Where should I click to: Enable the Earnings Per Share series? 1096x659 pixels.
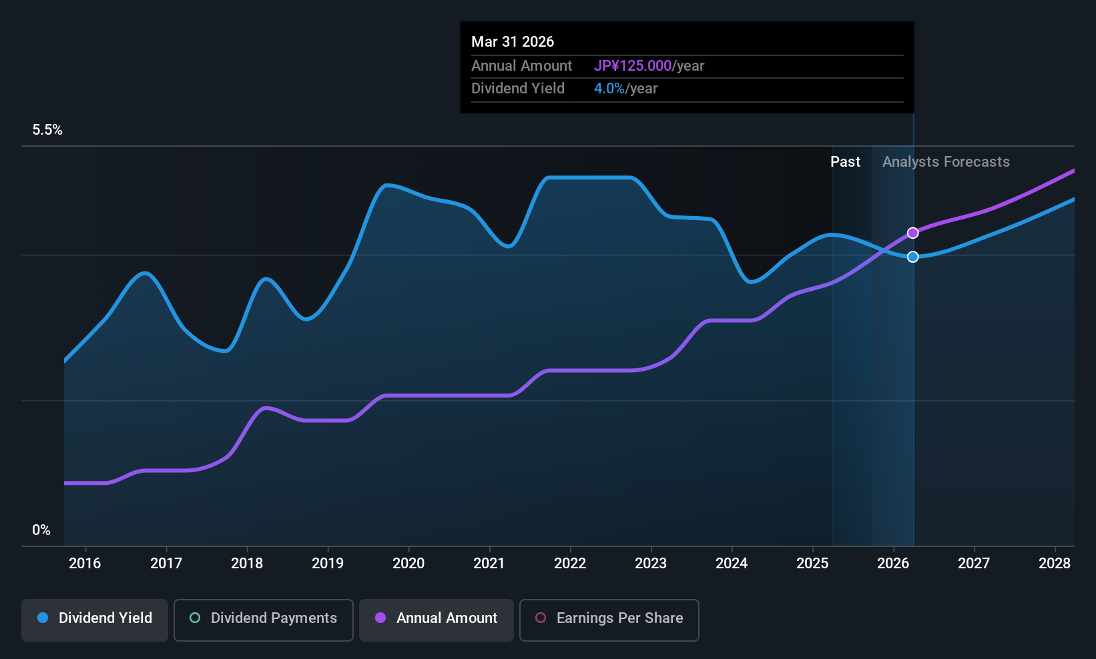coord(609,620)
